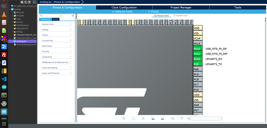Show applications grid in the dock
The image size is (267, 128).
click(4, 124)
